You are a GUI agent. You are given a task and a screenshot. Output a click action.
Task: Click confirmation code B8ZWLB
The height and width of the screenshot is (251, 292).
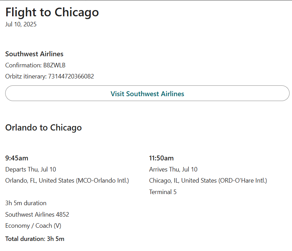[54, 65]
